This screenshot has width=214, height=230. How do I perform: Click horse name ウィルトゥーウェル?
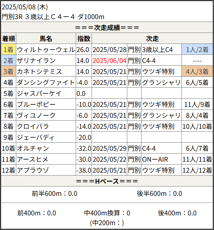[46, 50]
